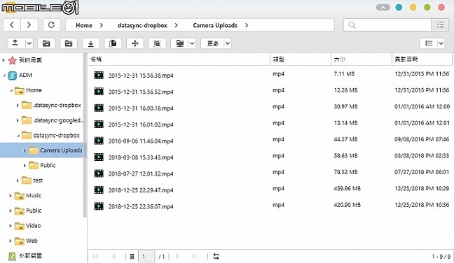This screenshot has width=454, height=263.
Task: Expand the Camera Uploads tree node
Action: pyautogui.click(x=25, y=150)
